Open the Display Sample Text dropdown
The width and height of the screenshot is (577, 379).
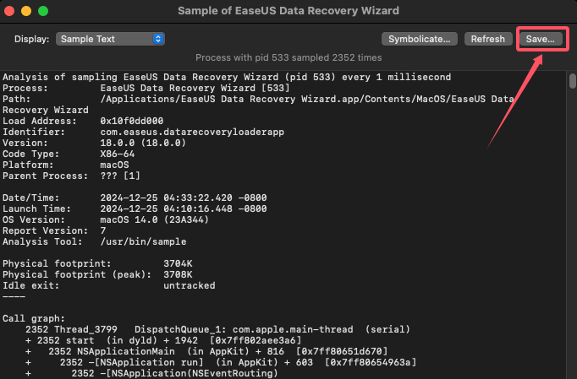110,39
